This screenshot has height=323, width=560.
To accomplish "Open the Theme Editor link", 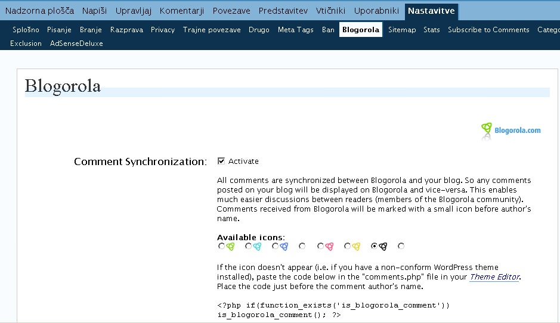I will coord(494,277).
